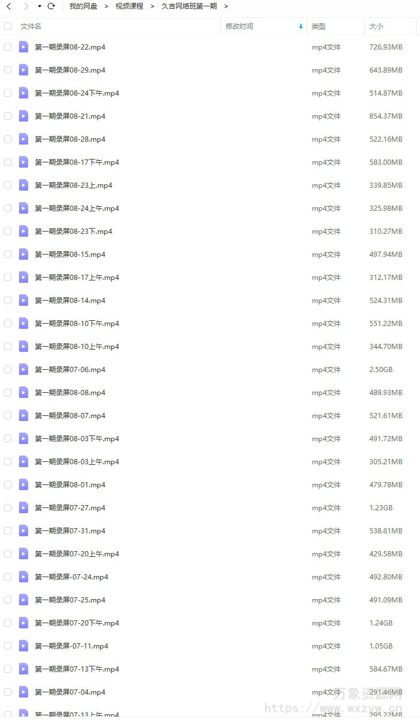The width and height of the screenshot is (420, 728).
Task: Click the forward navigation arrow
Action: click(x=26, y=6)
